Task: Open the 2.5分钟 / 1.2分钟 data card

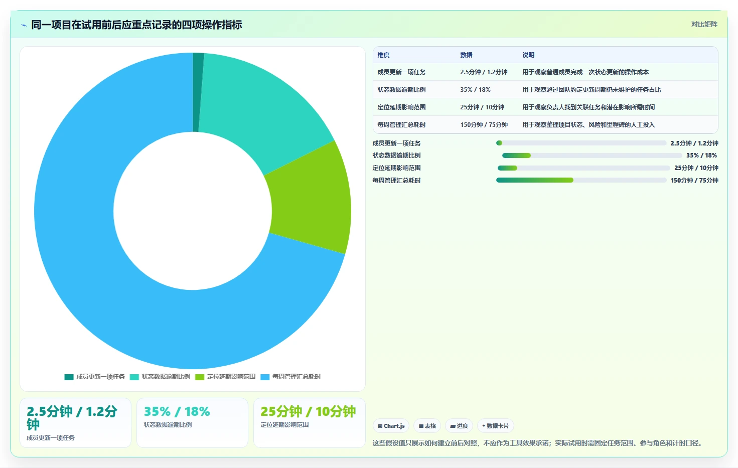Action: pos(75,423)
